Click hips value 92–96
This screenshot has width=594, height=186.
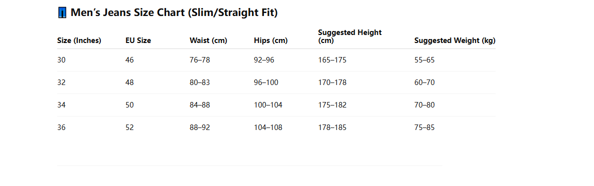264,60
